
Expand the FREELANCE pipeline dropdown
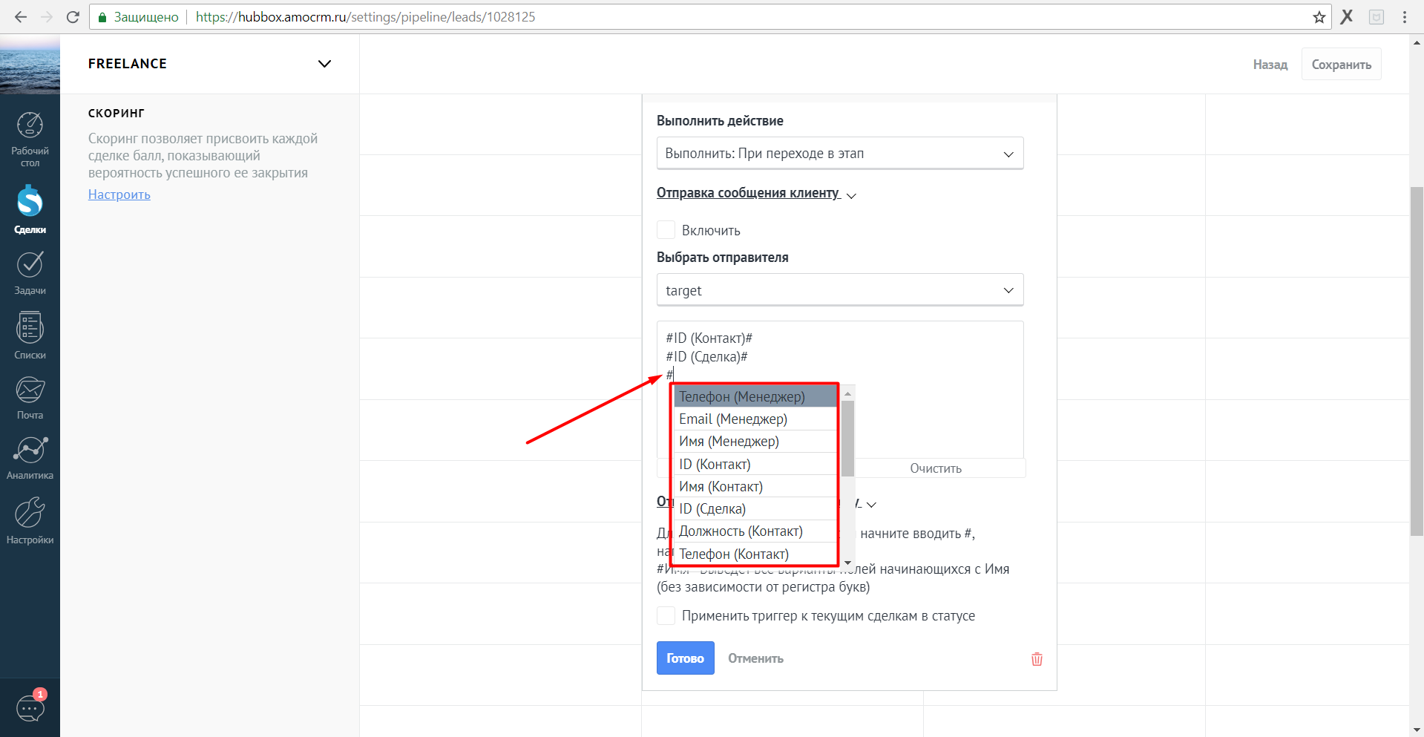pos(324,64)
